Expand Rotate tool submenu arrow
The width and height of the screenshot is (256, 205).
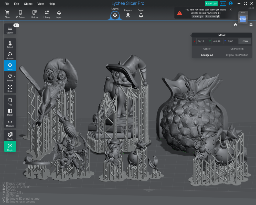point(14,76)
